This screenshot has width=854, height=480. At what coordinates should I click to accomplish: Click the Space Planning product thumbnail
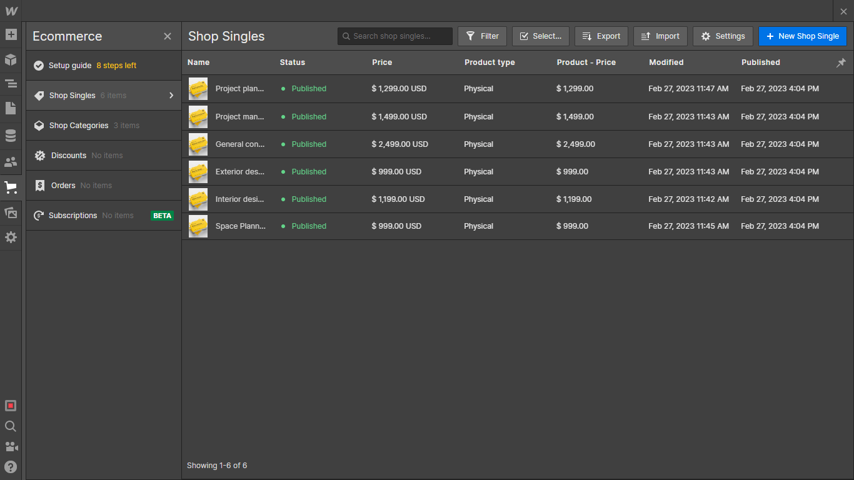[198, 226]
